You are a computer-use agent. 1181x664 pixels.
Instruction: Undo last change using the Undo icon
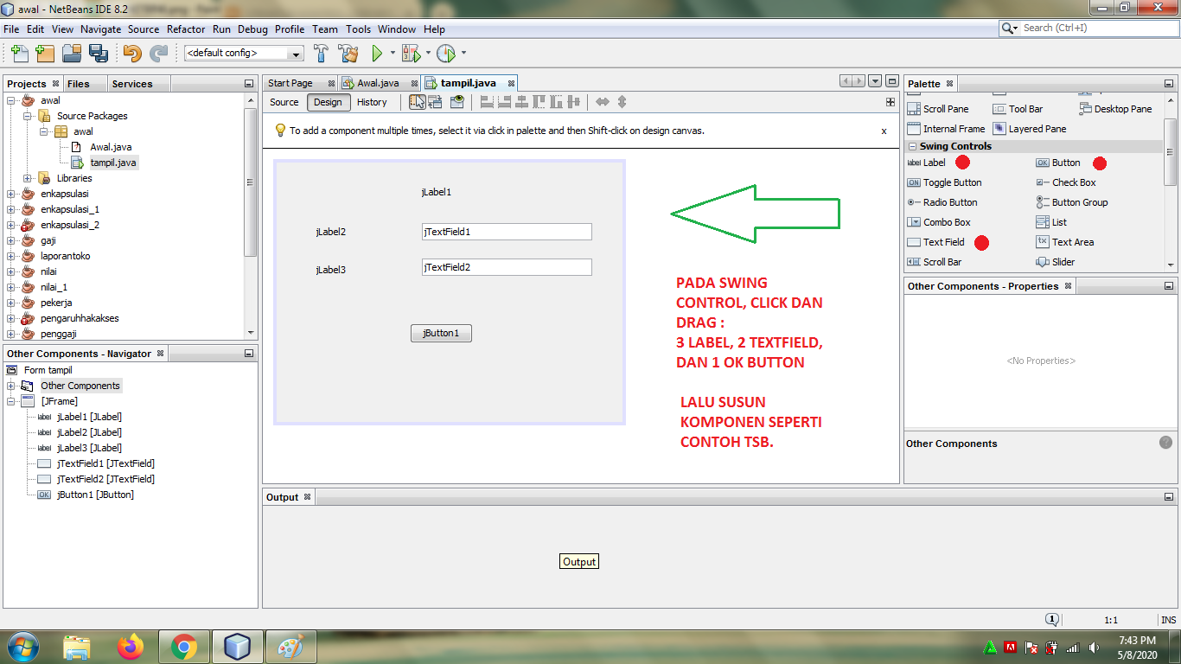pyautogui.click(x=131, y=53)
